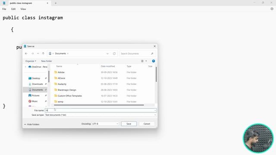Screen dimensions: 276x155
Task: Add a new Notepad tab
Action: [56, 3]
